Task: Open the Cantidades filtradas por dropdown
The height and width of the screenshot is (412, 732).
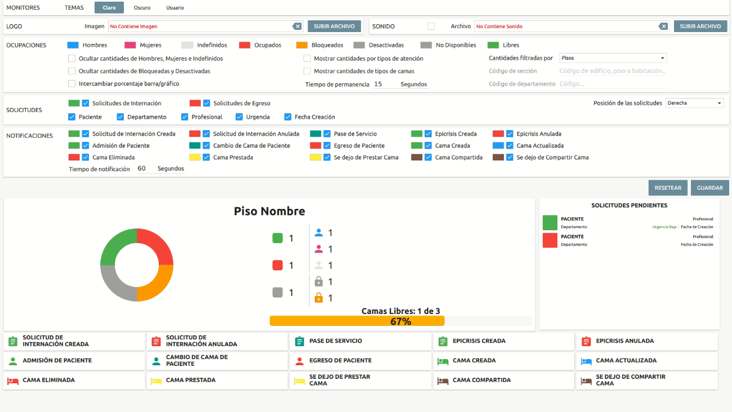Action: 613,58
